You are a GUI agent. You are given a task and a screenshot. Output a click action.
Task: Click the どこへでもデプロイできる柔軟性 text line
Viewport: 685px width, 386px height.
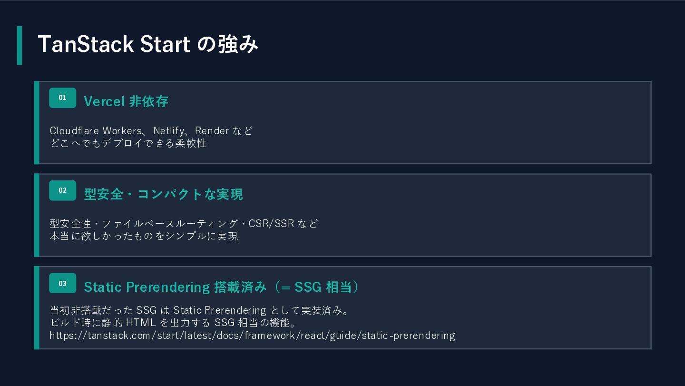click(128, 143)
